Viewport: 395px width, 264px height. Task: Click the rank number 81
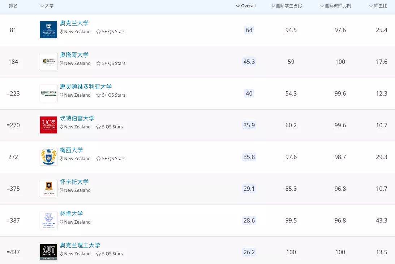pos(13,30)
